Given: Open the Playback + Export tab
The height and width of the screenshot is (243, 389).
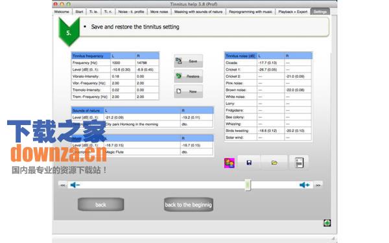Looking at the screenshot, I should pos(293,12).
